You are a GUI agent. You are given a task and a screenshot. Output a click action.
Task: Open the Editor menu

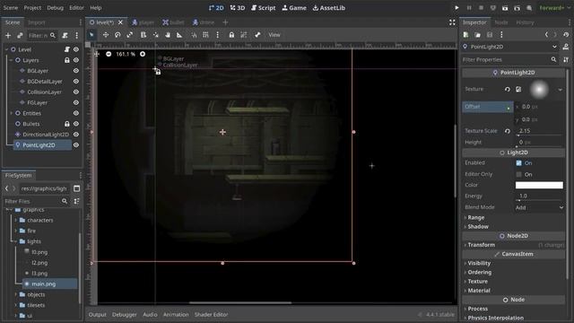76,8
